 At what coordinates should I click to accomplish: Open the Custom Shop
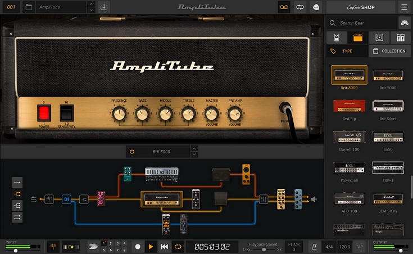pos(361,7)
